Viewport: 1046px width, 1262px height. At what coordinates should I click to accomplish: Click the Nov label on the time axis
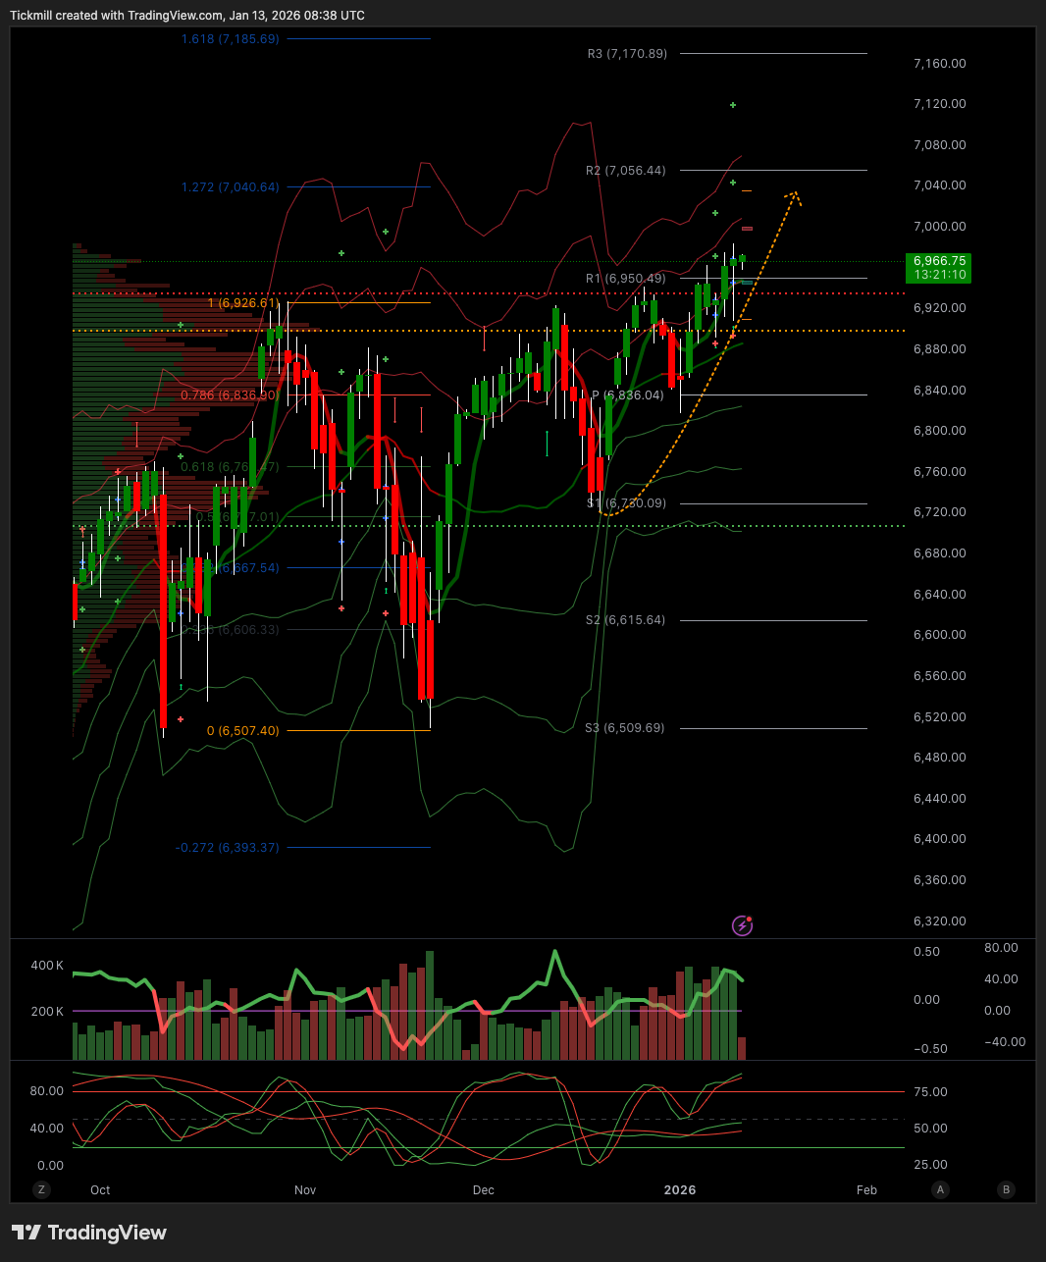[x=305, y=1189]
